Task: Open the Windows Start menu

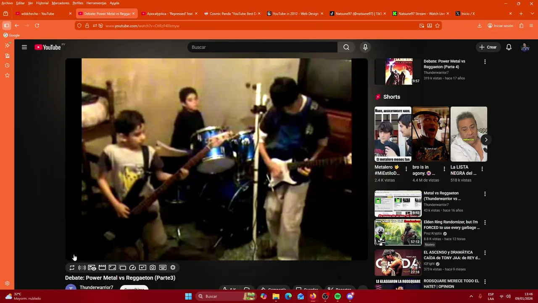Action: [x=188, y=296]
